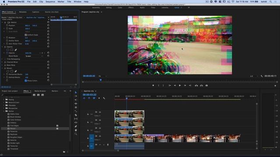This screenshot has width=280, height=157.
Task: Open the Clip menu
Action: pyautogui.click(x=41, y=2)
